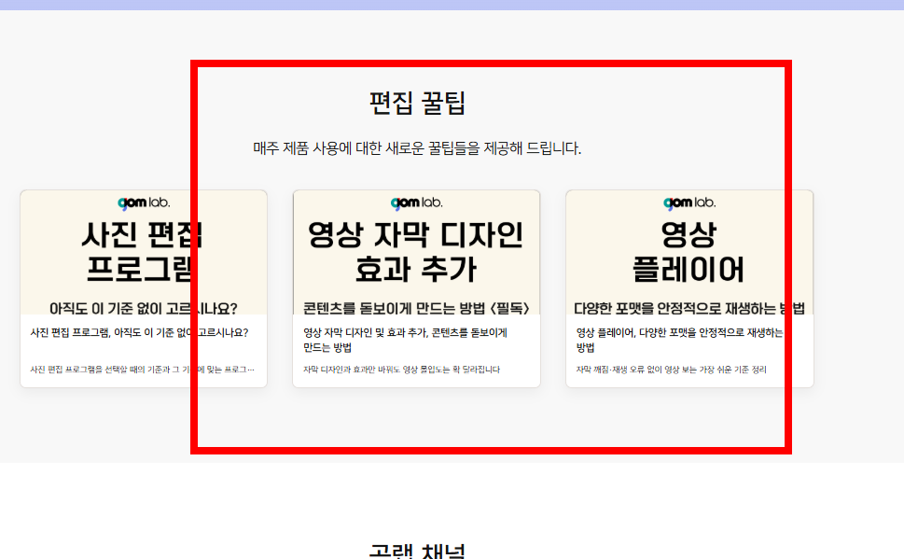Open the article 영상 플레이어, 다양한 포맷을 안정적으로 재생하는 방법
Image resolution: width=904 pixels, height=559 pixels.
(686, 338)
